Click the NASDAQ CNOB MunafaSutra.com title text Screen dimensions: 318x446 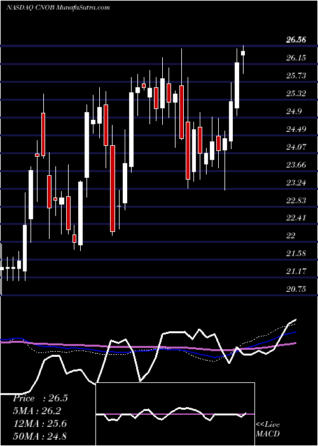tap(58, 8)
